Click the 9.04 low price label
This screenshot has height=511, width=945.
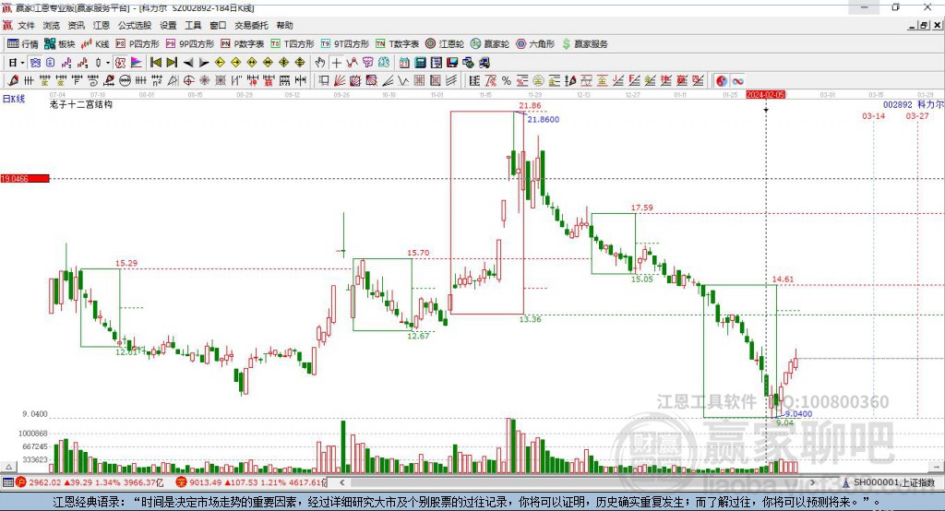point(784,423)
